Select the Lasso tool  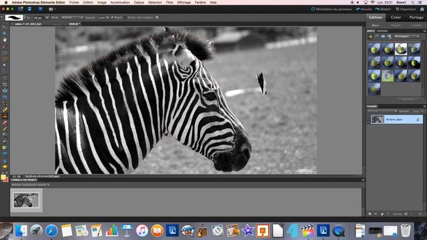[x=5, y=59]
